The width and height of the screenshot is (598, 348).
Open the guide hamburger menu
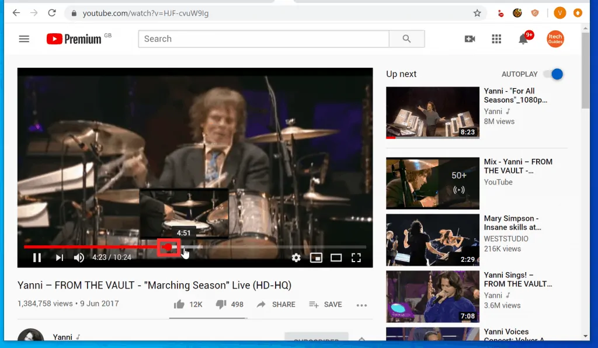pyautogui.click(x=24, y=39)
